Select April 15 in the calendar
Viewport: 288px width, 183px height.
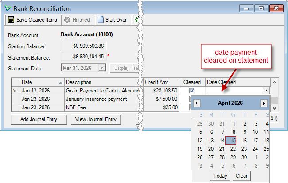[230, 141]
